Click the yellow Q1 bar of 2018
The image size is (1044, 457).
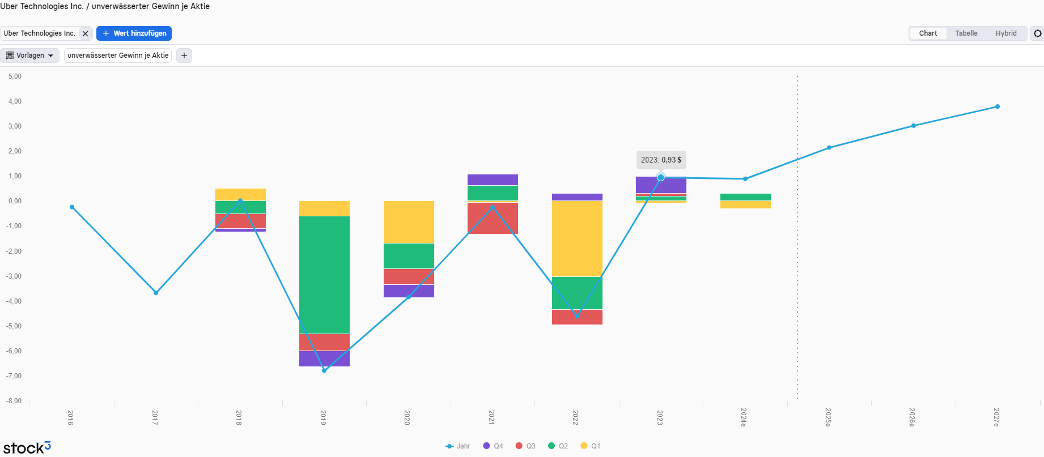240,195
